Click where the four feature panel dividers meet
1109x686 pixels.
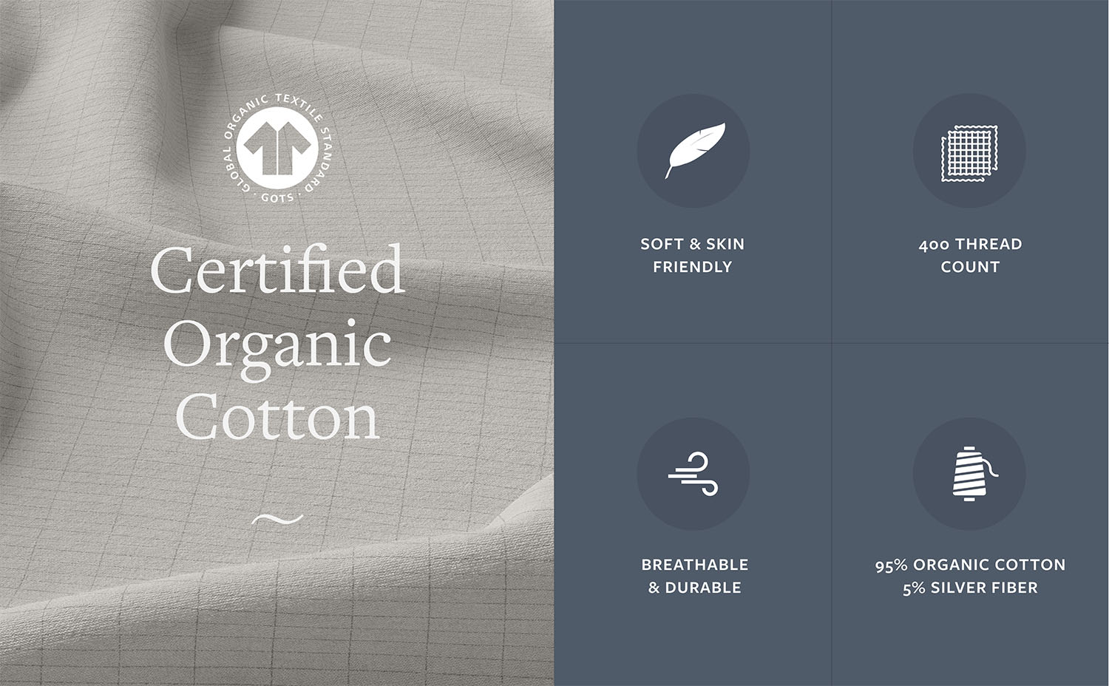click(x=832, y=343)
